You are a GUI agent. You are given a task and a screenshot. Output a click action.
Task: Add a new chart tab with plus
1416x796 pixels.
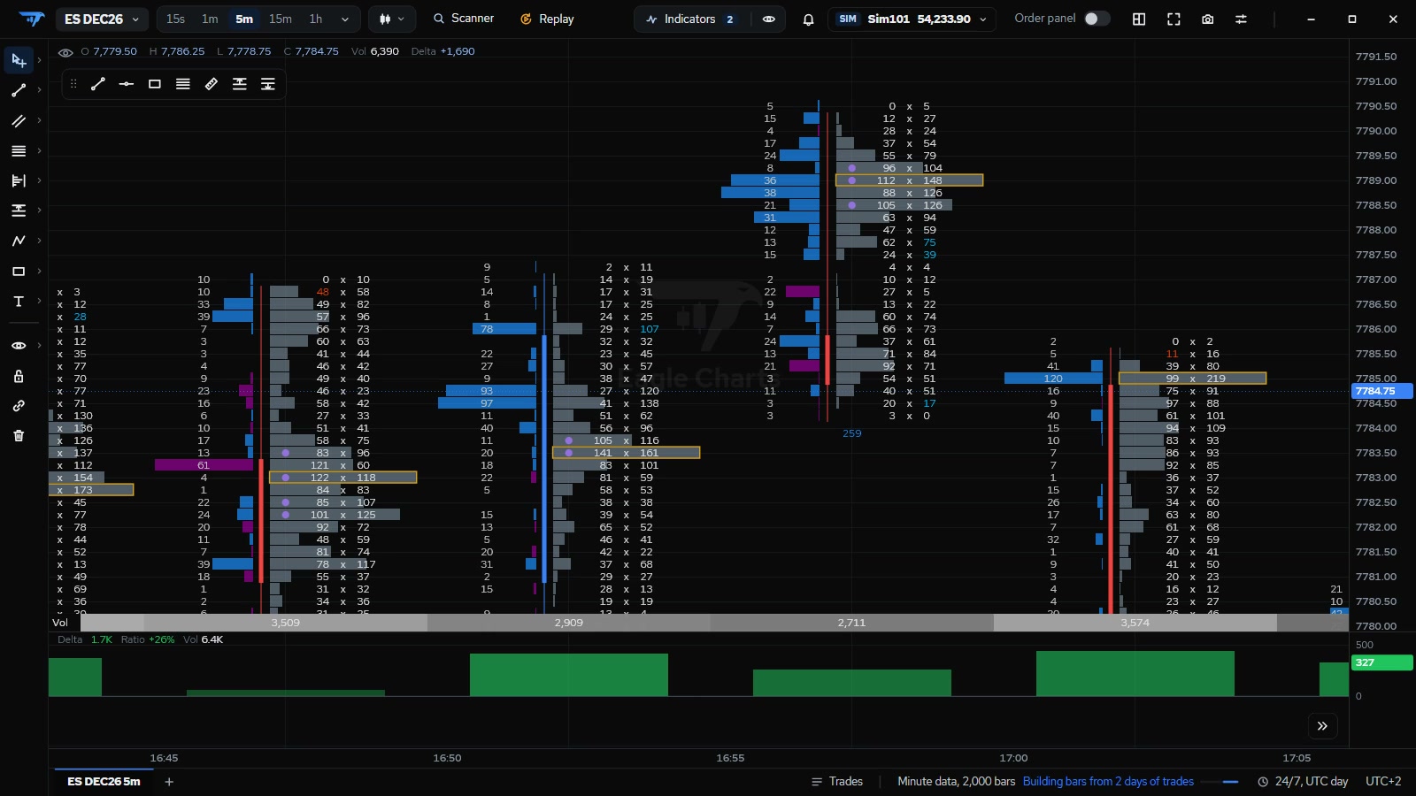[169, 782]
